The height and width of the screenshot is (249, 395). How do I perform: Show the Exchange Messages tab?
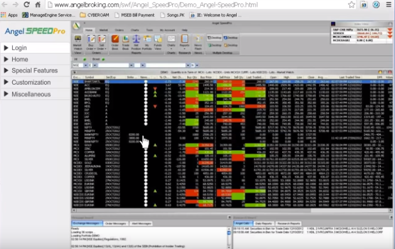(87, 224)
